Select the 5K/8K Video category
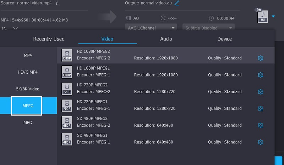Screen dimensions: 284x165 click(28, 89)
